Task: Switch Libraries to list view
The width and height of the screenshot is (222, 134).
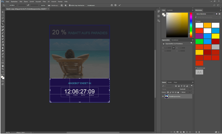Action: point(220,14)
